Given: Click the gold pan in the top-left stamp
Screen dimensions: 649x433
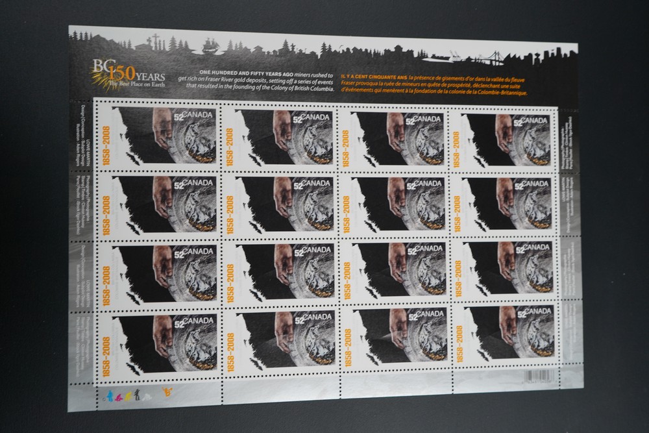Looking at the screenshot, I should [193, 139].
